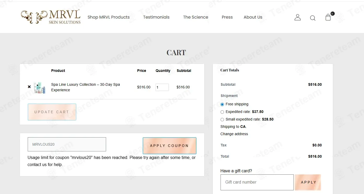The image size is (364, 194).
Task: Open the user account icon
Action: [x=297, y=17]
